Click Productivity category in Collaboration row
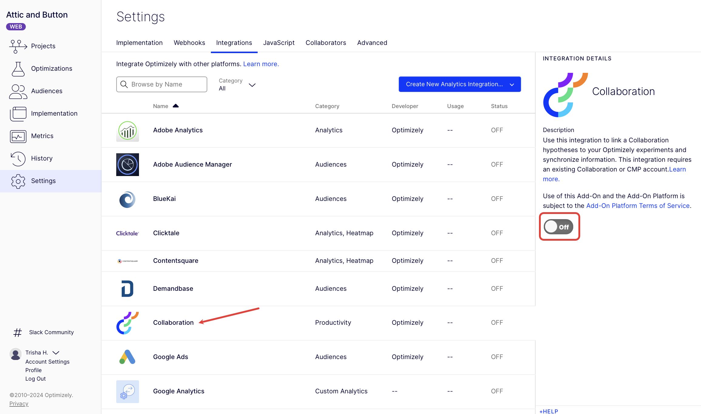701x414 pixels. coord(333,323)
